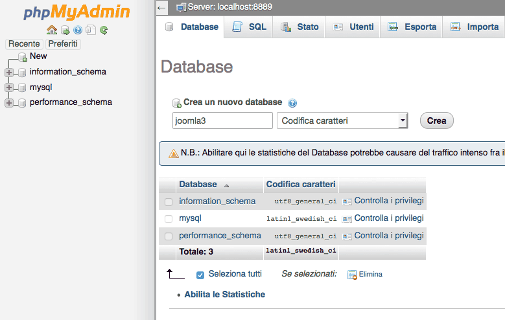Image resolution: width=505 pixels, height=320 pixels.
Task: Click the collapse arrow left of Server title
Action: click(161, 8)
